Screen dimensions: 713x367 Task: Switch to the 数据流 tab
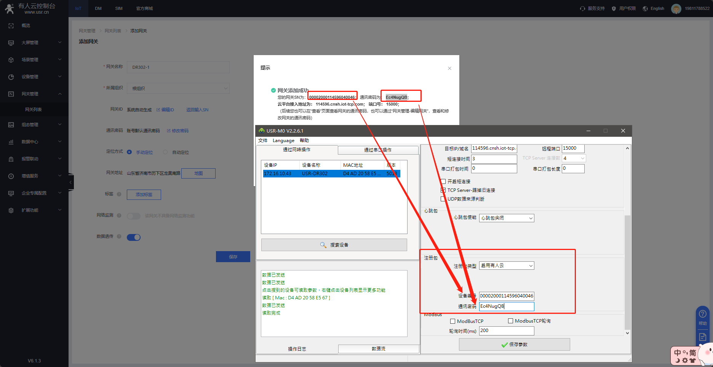(x=379, y=349)
